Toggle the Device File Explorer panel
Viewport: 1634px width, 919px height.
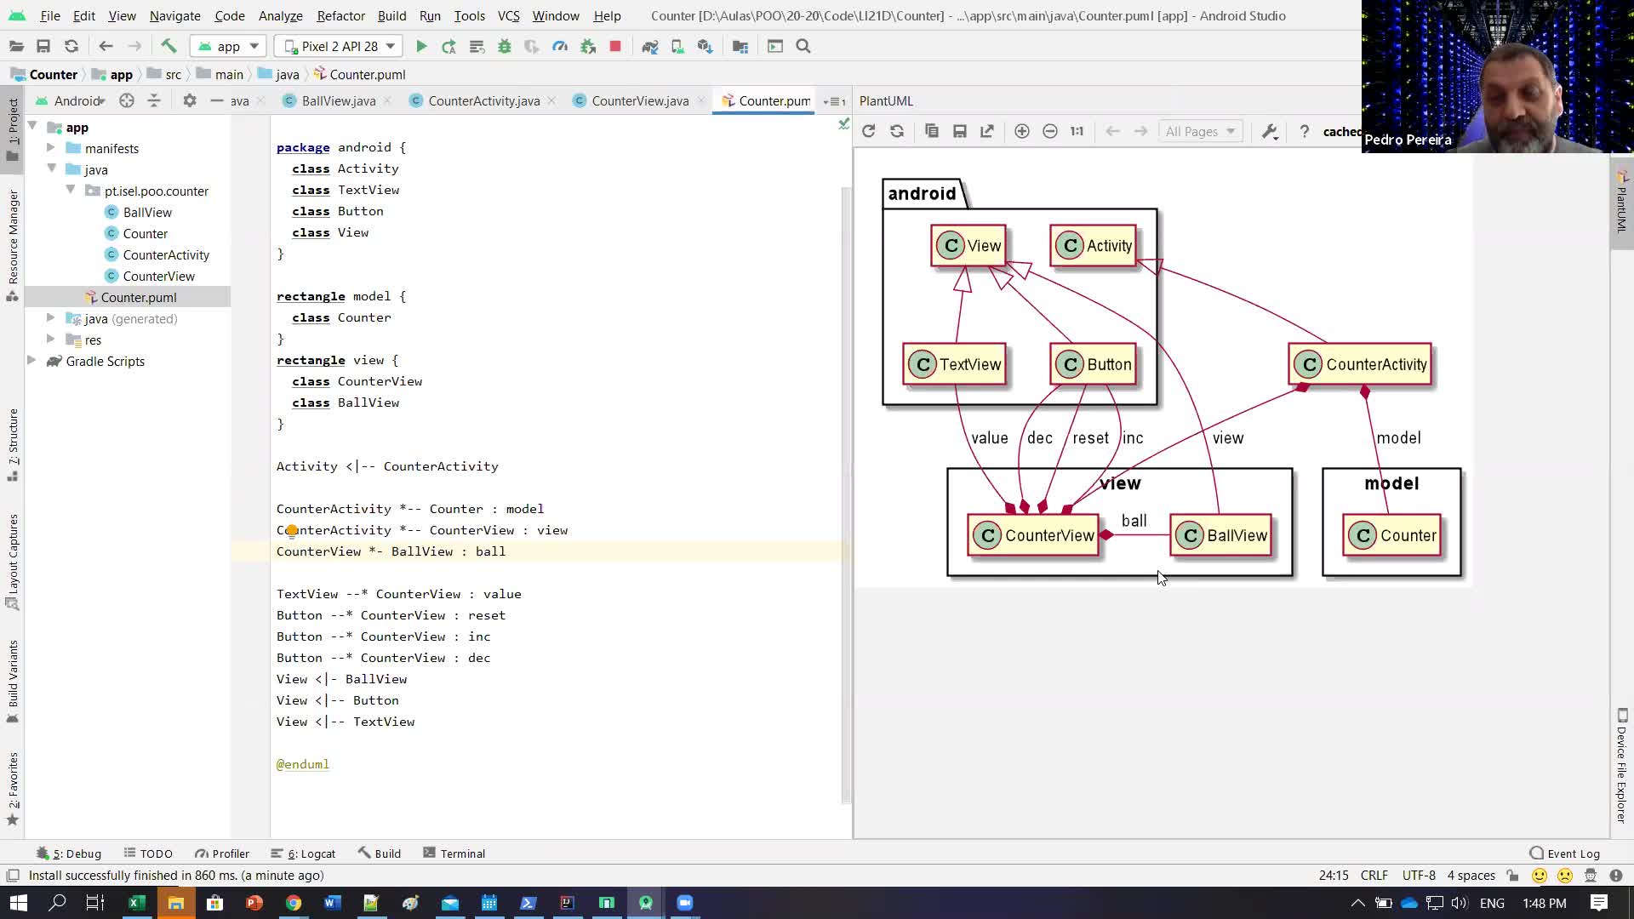(x=1621, y=764)
